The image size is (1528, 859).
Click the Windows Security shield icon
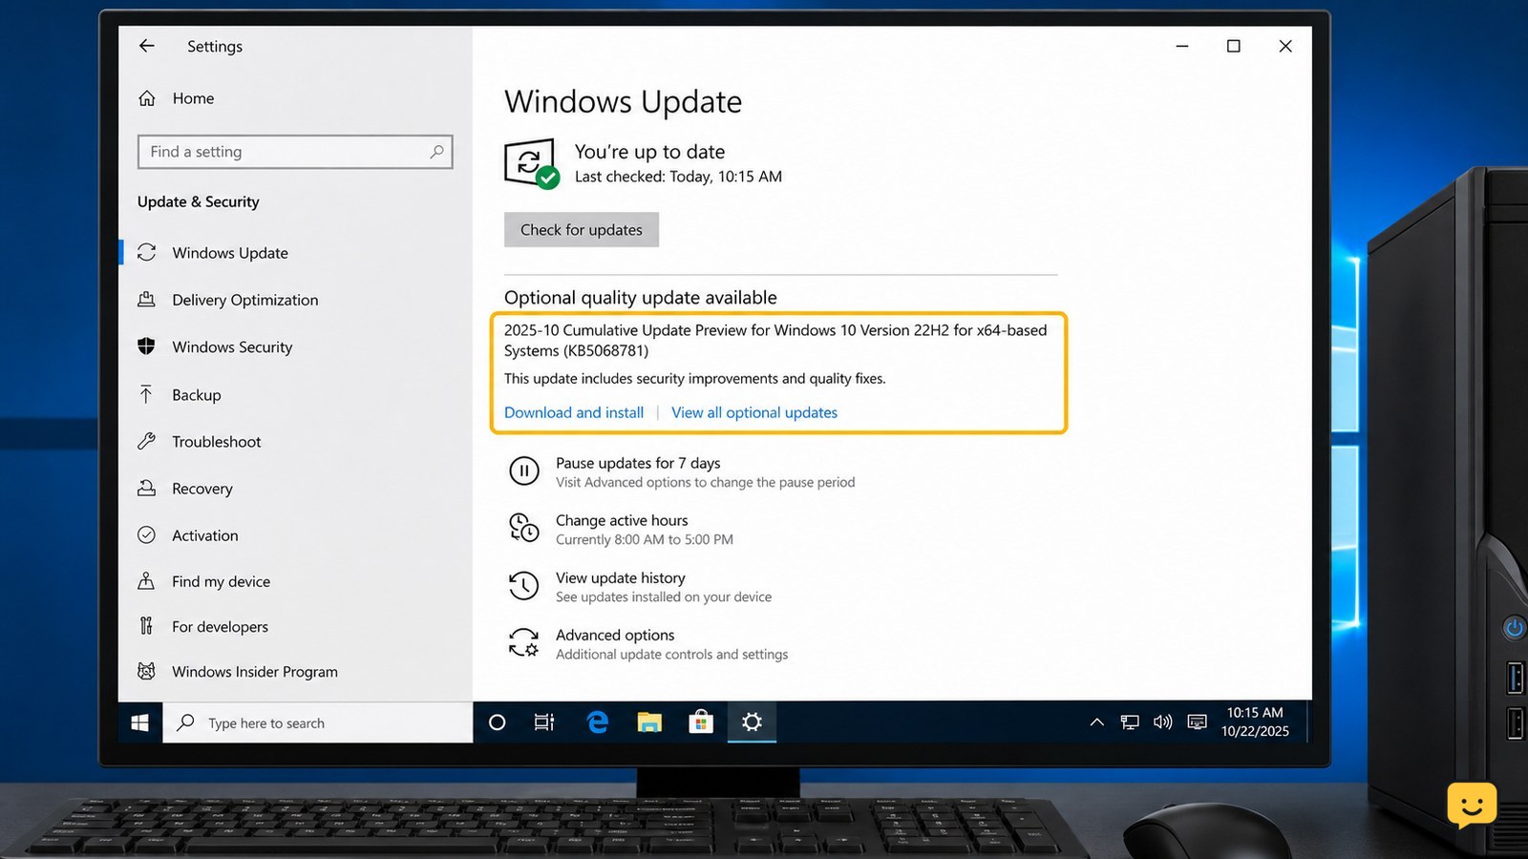coord(146,346)
